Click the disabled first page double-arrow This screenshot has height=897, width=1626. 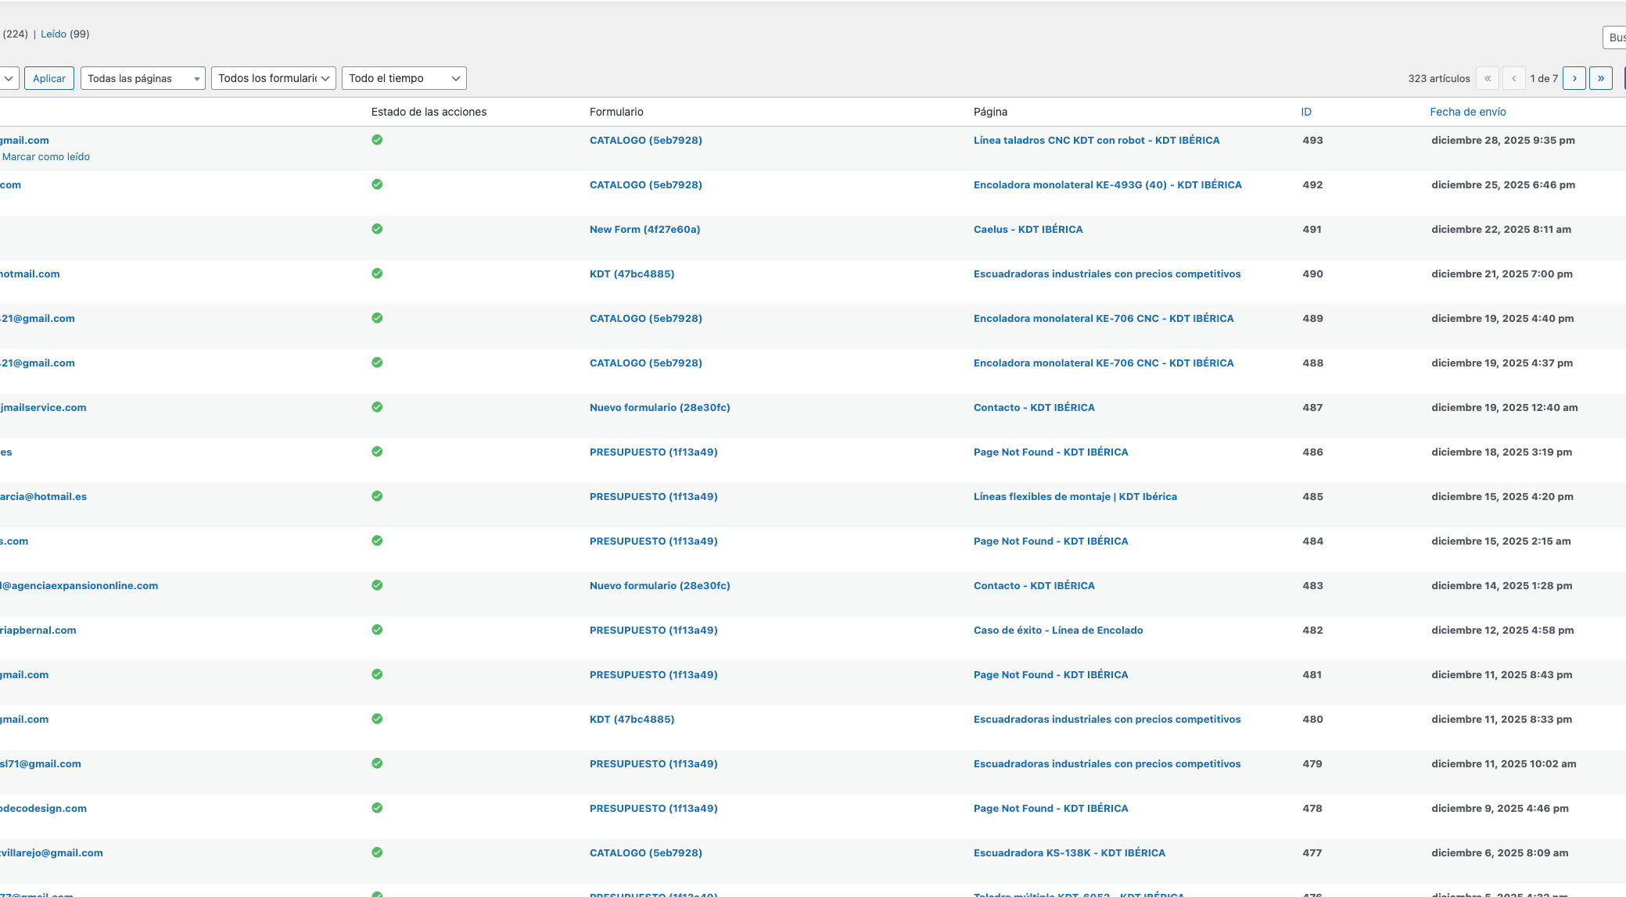1487,78
